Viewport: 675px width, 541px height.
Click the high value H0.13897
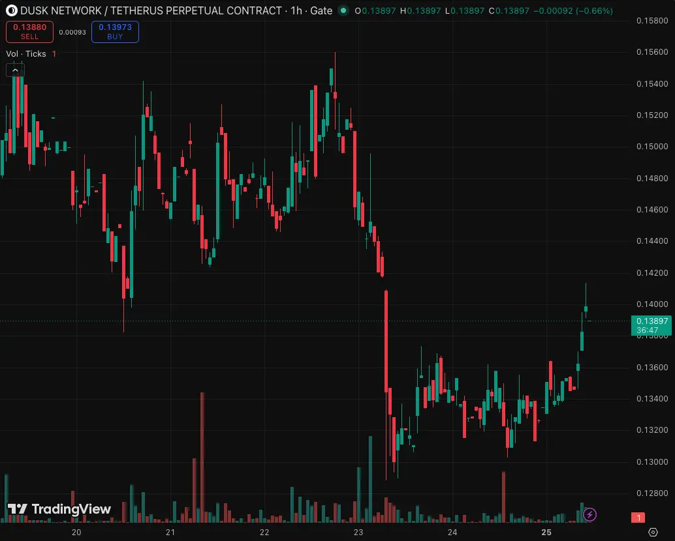420,10
